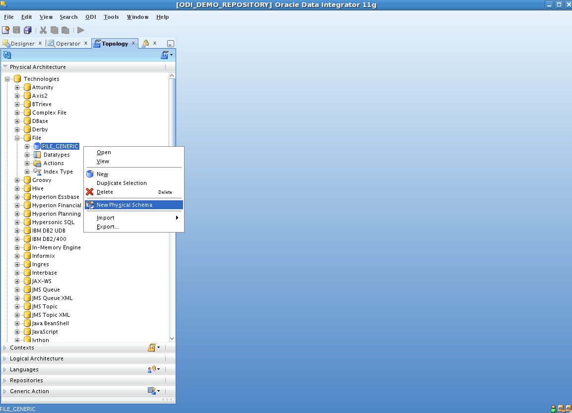Image resolution: width=572 pixels, height=413 pixels.
Task: Expand the Logical Architecture accordion
Action: pyautogui.click(x=5, y=358)
